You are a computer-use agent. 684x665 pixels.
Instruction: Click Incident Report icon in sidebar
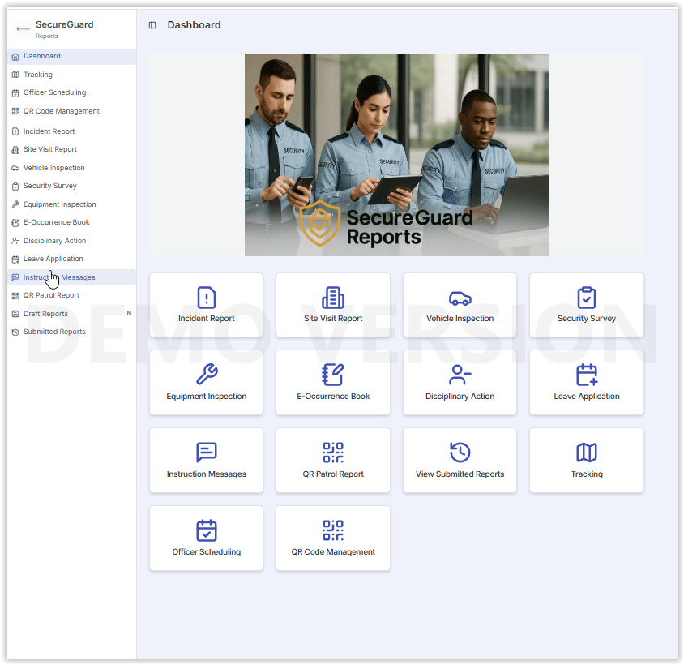(15, 131)
